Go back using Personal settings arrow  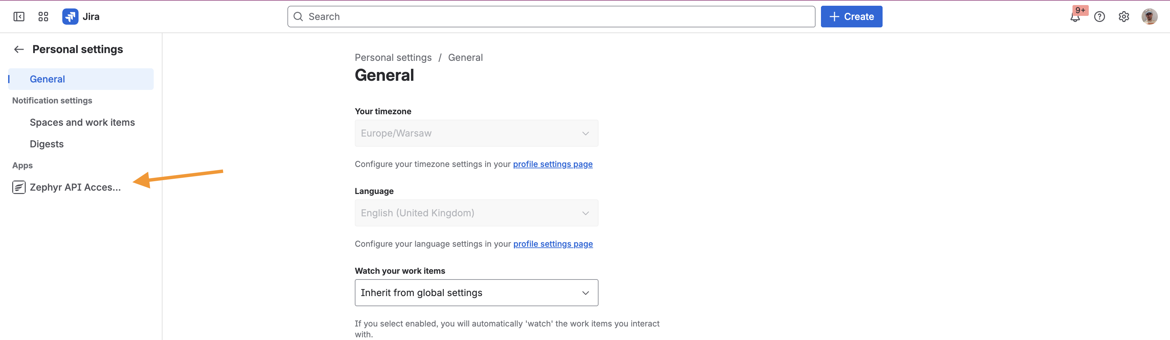pyautogui.click(x=19, y=49)
